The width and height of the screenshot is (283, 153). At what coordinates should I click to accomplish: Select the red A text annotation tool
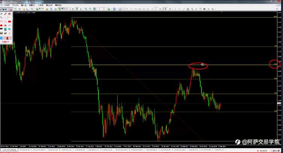click(x=5, y=26)
